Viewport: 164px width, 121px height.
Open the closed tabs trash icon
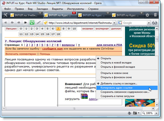click(x=156, y=15)
